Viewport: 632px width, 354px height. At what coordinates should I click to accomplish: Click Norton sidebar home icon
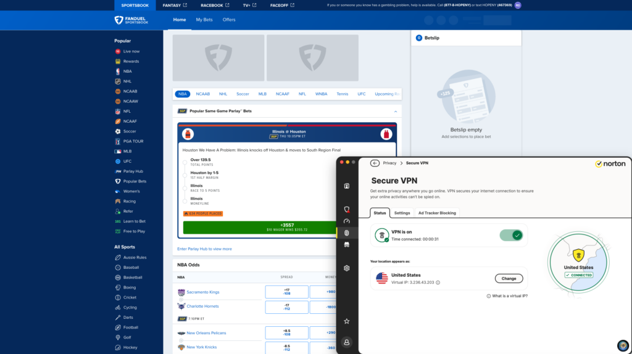coord(347,186)
